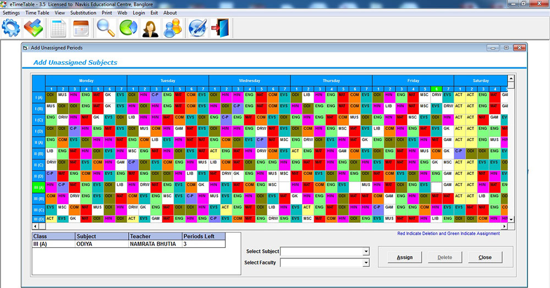Click the colorful puzzle blocks toolbar icon
The width and height of the screenshot is (550, 288).
pos(33,27)
